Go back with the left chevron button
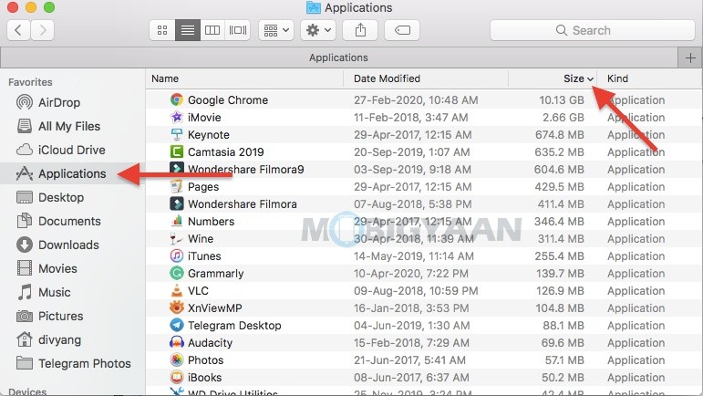This screenshot has width=703, height=396. (19, 30)
